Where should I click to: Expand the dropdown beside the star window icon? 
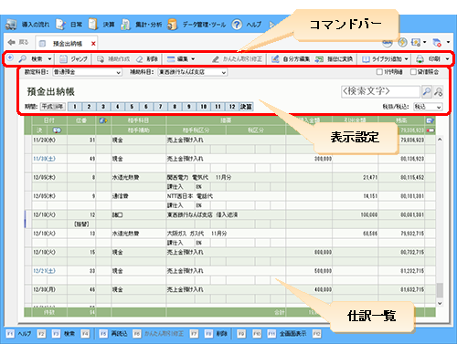click(x=425, y=42)
